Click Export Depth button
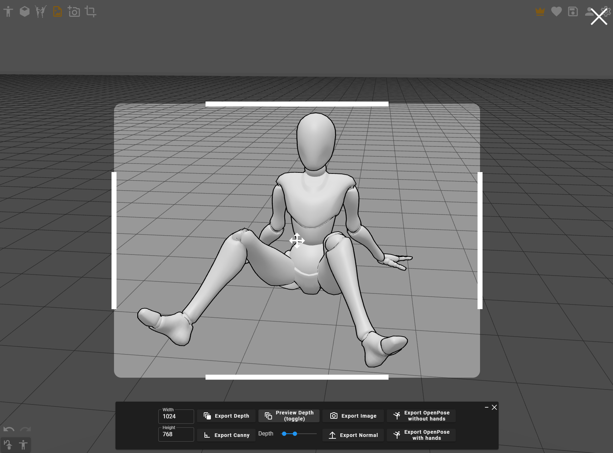This screenshot has height=453, width=613. click(x=226, y=416)
